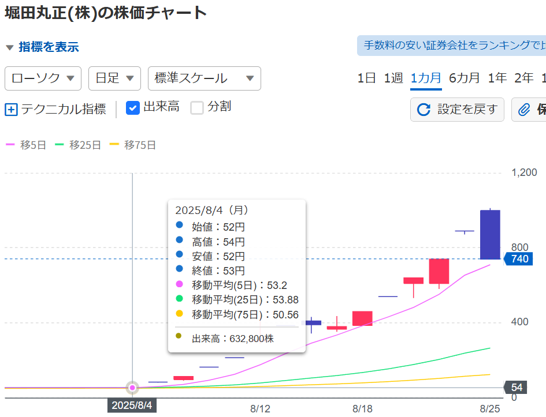
Task: Click the plus icon beside テクニカル指標
Action: 11,110
